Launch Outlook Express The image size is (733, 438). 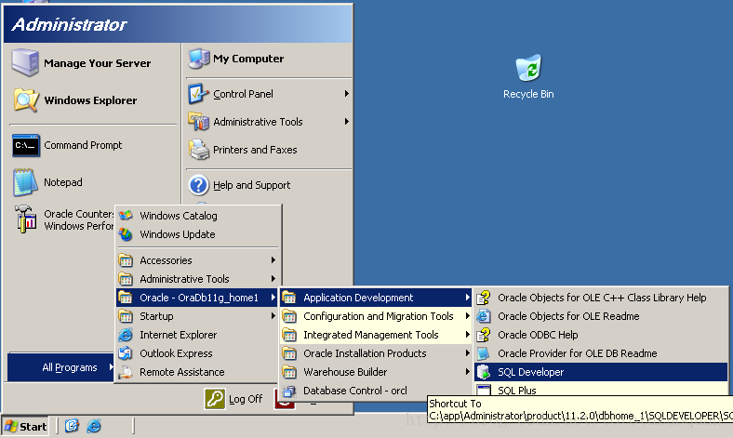(x=197, y=353)
